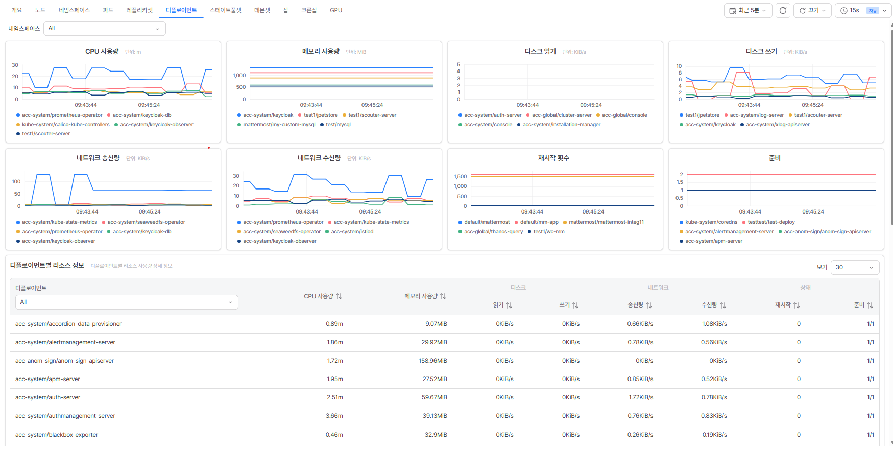Sort the table by CPU 사용량
This screenshot has height=449, width=893.
(x=339, y=296)
